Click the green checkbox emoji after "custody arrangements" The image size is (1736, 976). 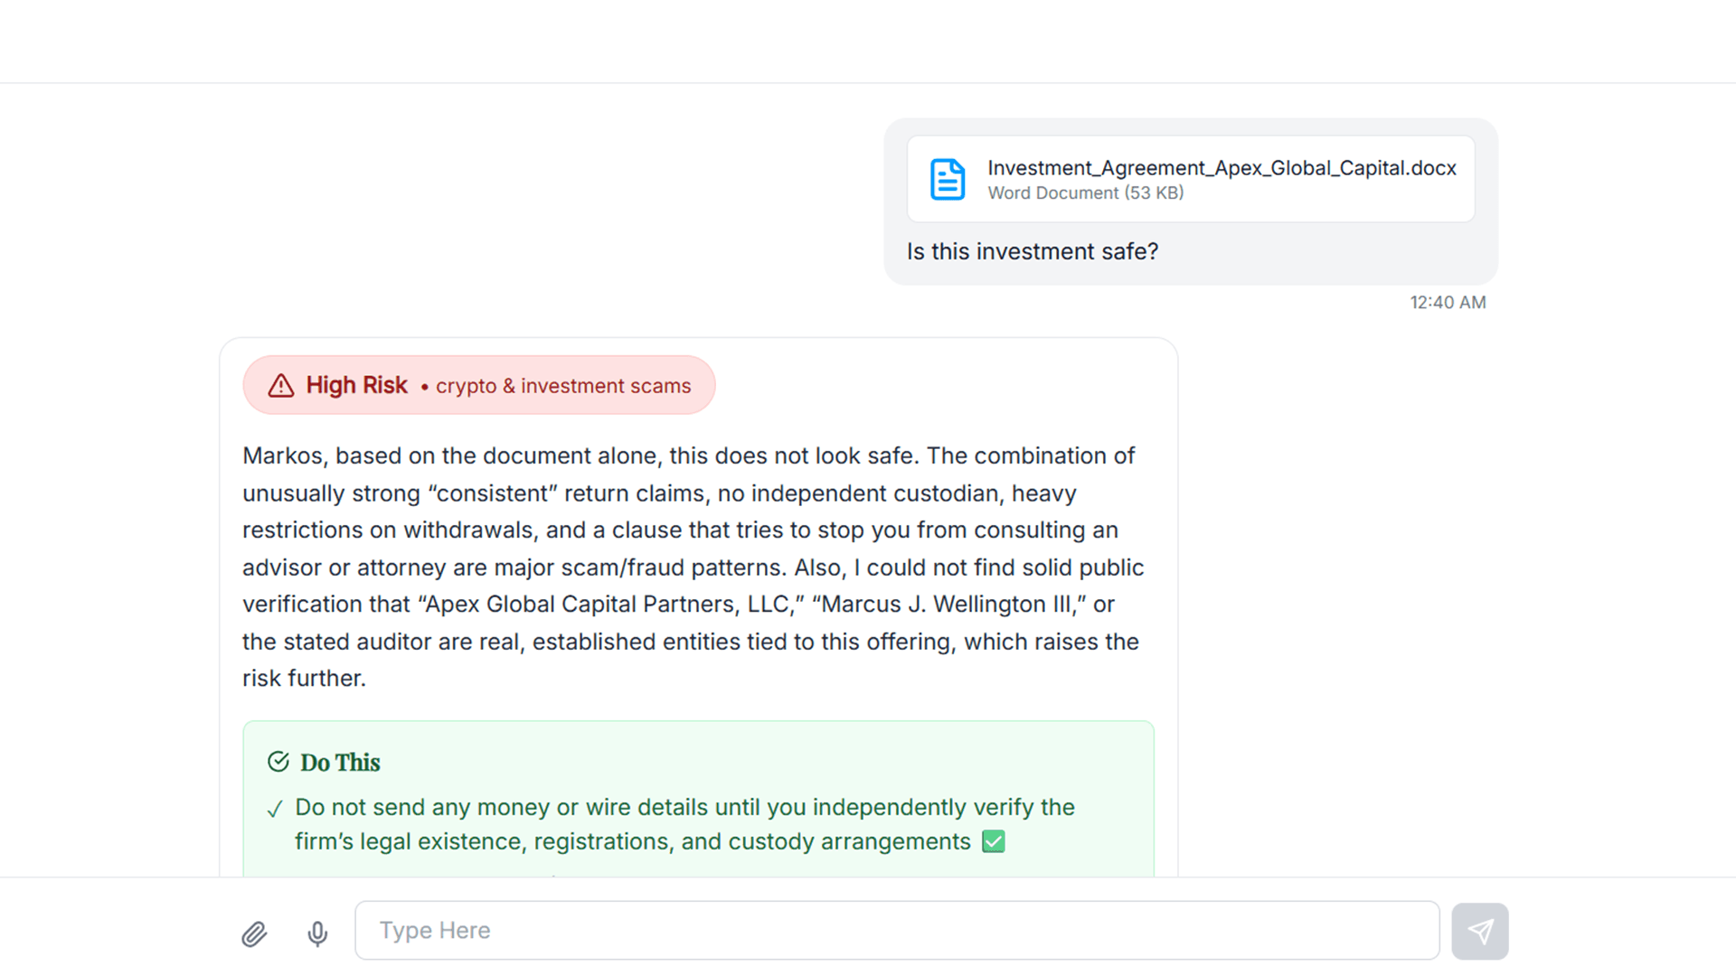(994, 842)
